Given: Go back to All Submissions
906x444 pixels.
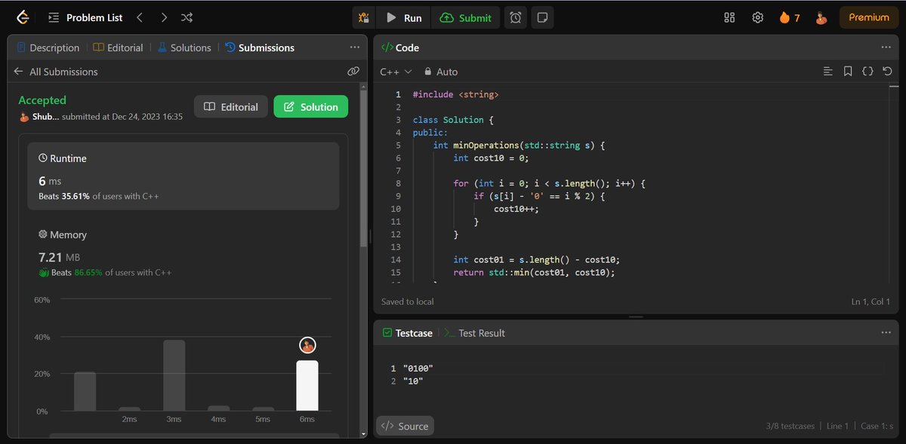Looking at the screenshot, I should (56, 72).
